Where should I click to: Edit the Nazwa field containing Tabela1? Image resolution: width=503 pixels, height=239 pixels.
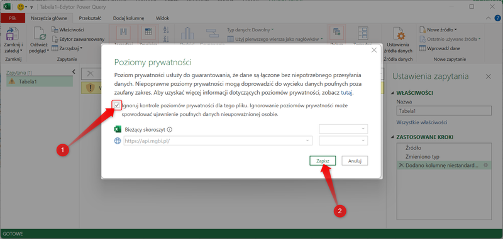pos(444,111)
